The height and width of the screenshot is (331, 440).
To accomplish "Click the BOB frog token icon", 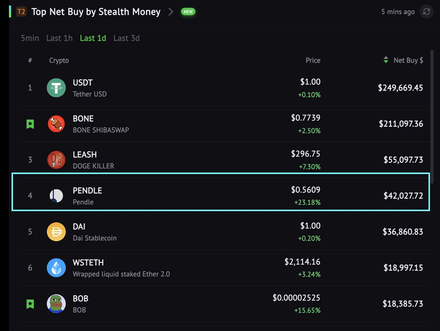I will (x=56, y=304).
